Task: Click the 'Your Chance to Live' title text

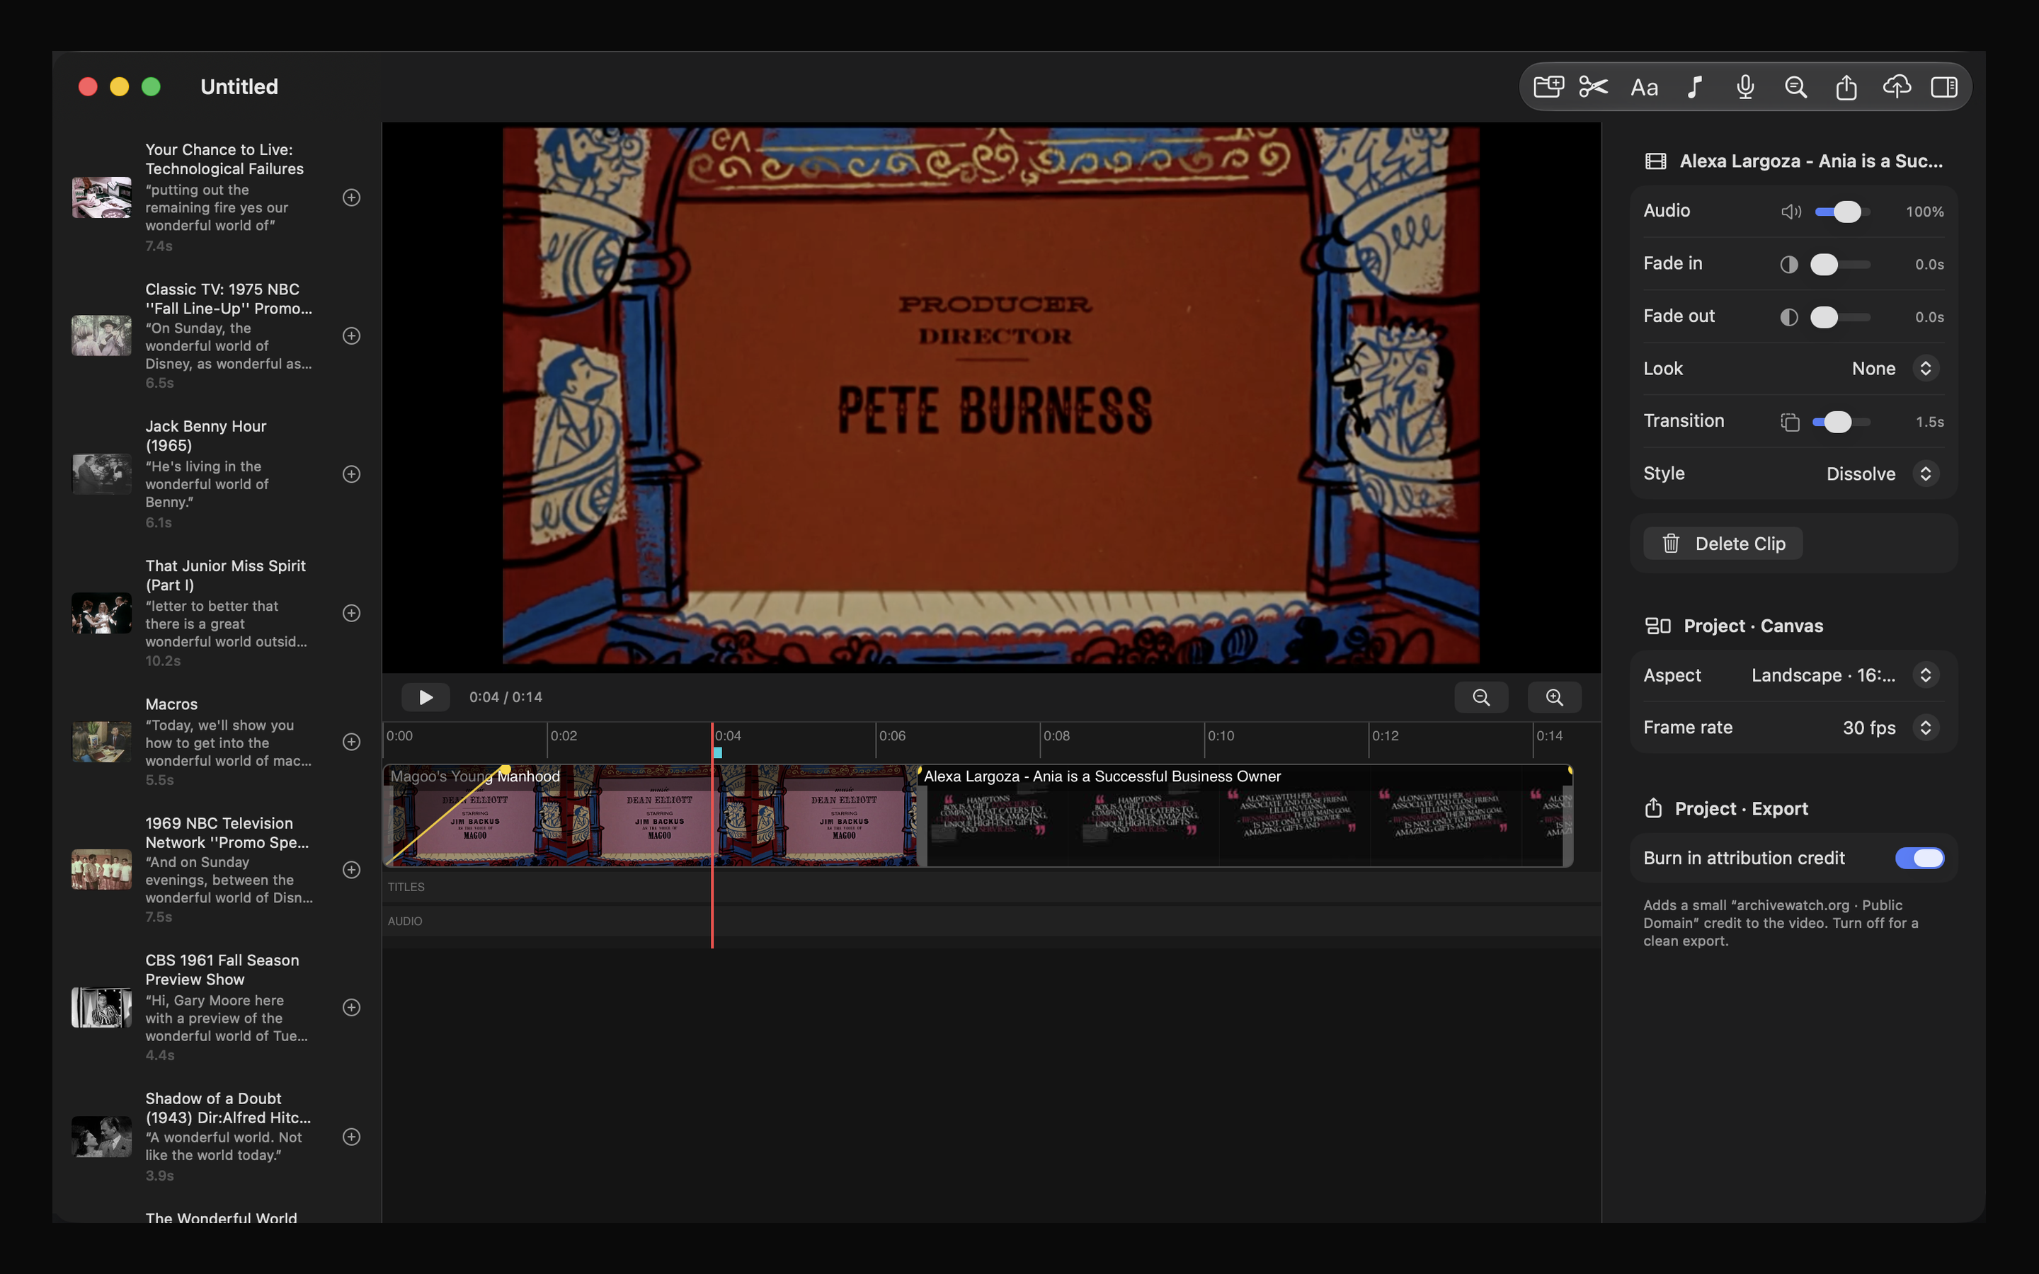Action: 224,159
